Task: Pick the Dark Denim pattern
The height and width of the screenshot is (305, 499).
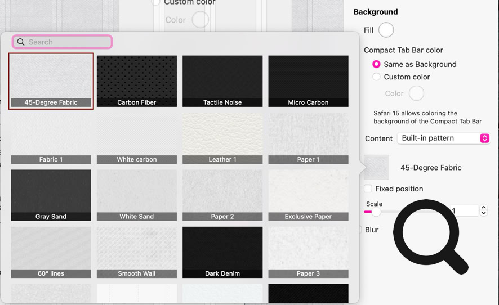Action: [222, 252]
